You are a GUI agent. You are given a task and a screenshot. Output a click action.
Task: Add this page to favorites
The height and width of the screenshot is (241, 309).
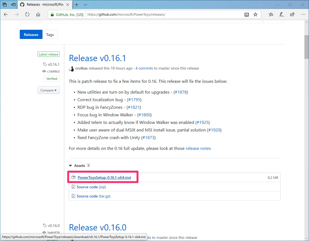[x=255, y=14]
